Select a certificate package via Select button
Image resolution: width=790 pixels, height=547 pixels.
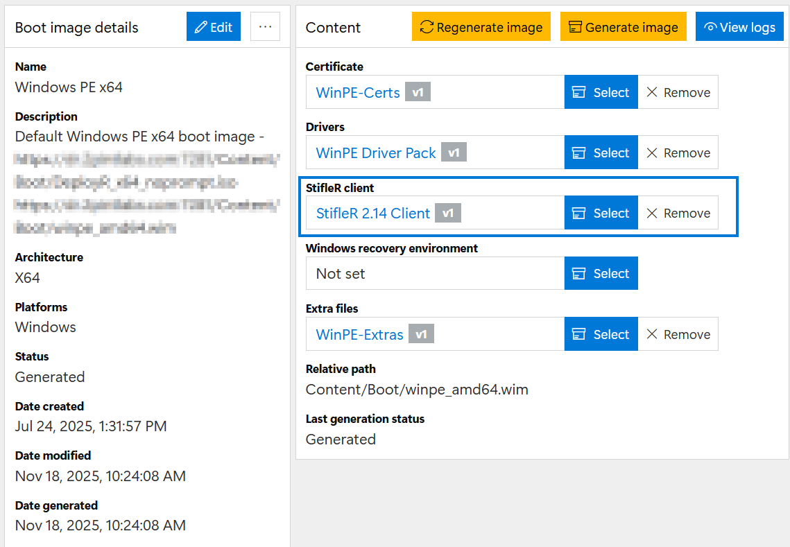601,92
